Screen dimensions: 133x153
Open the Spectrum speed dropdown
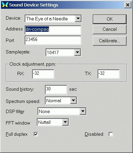click(73, 100)
